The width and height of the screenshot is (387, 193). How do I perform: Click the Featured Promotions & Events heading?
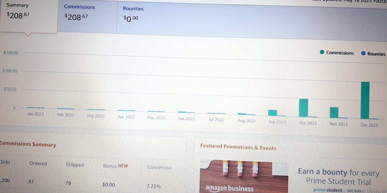(x=238, y=147)
